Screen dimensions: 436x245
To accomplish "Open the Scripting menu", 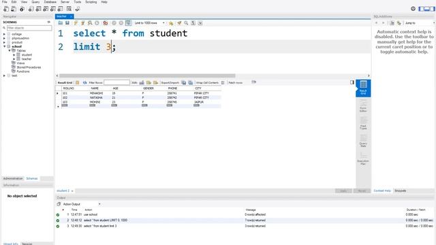I will click(91, 2).
